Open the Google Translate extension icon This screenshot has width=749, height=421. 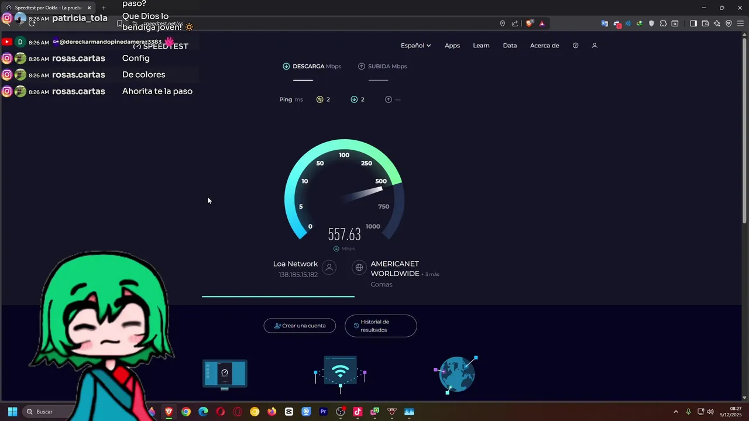point(604,23)
